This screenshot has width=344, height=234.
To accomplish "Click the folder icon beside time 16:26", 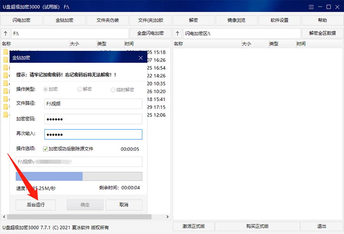I will pyautogui.click(x=5, y=60).
